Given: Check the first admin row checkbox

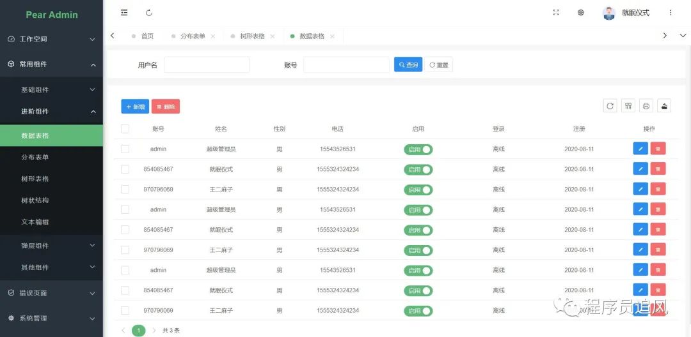Looking at the screenshot, I should [125, 149].
